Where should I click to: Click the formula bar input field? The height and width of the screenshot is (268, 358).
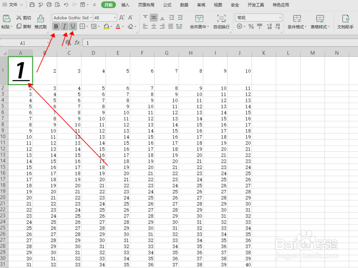pos(220,43)
